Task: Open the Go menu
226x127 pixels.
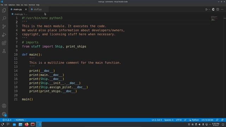Action: pyautogui.click(x=22, y=5)
